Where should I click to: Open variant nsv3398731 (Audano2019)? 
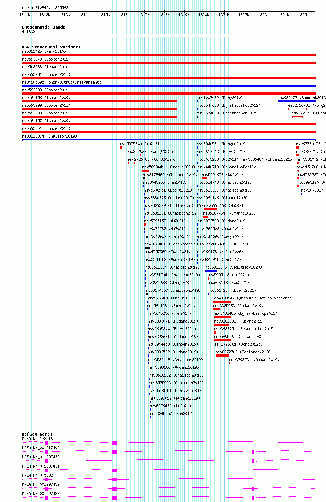click(254, 360)
